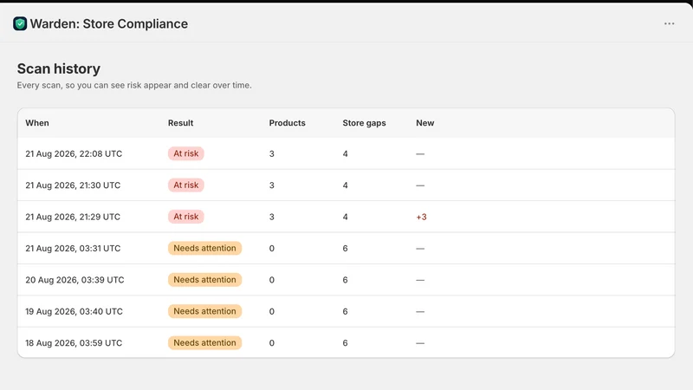Click Needs attention badge for 21 Aug 03:31
The height and width of the screenshot is (390, 693).
pyautogui.click(x=204, y=248)
